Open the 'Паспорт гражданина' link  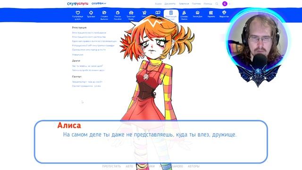coord(86,86)
